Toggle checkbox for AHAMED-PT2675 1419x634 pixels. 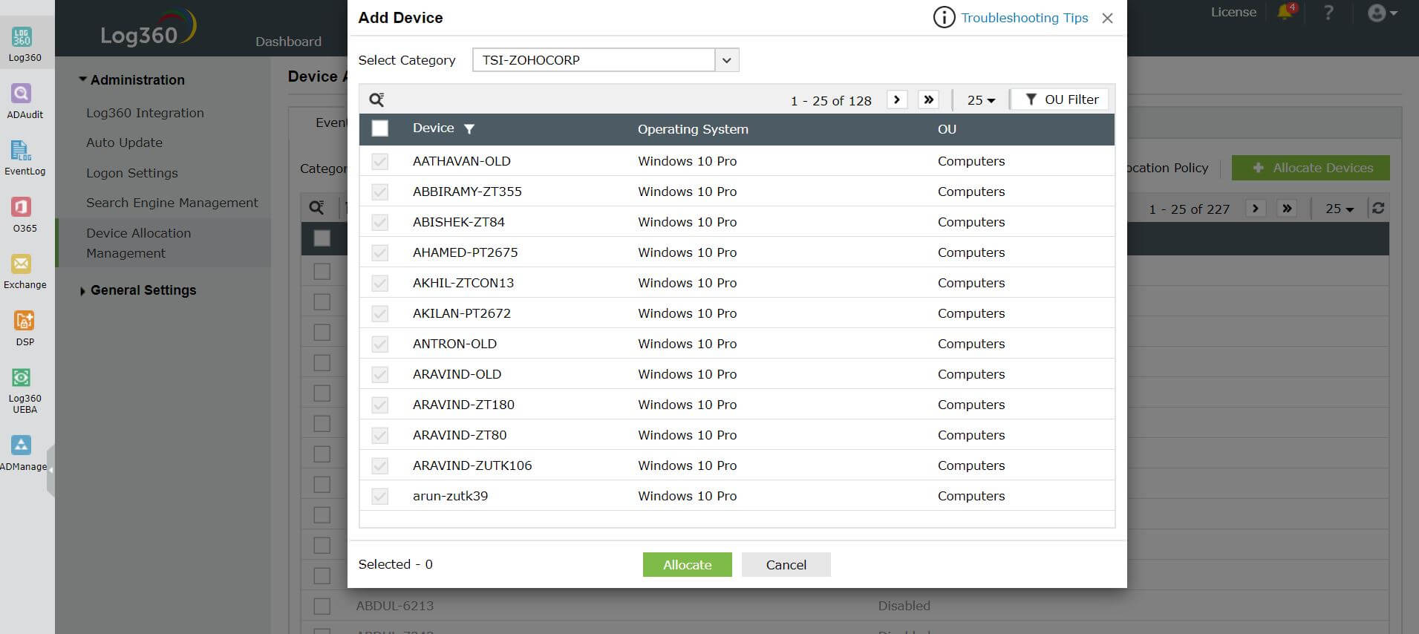[379, 252]
